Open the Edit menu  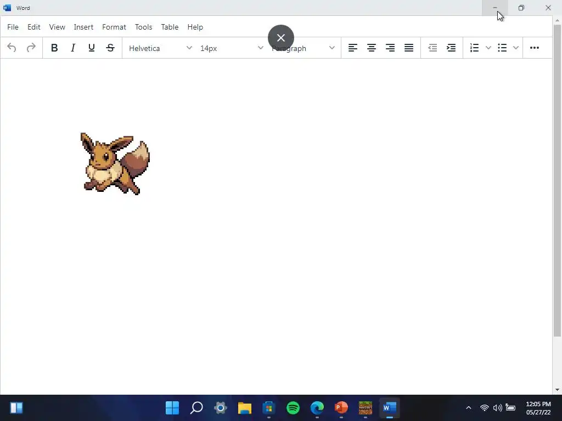pyautogui.click(x=33, y=27)
